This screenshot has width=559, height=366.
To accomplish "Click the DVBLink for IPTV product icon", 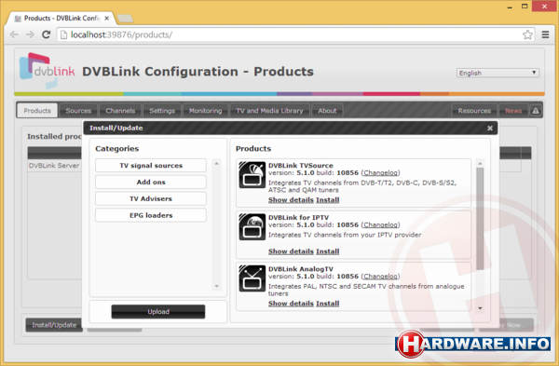I will pos(252,226).
